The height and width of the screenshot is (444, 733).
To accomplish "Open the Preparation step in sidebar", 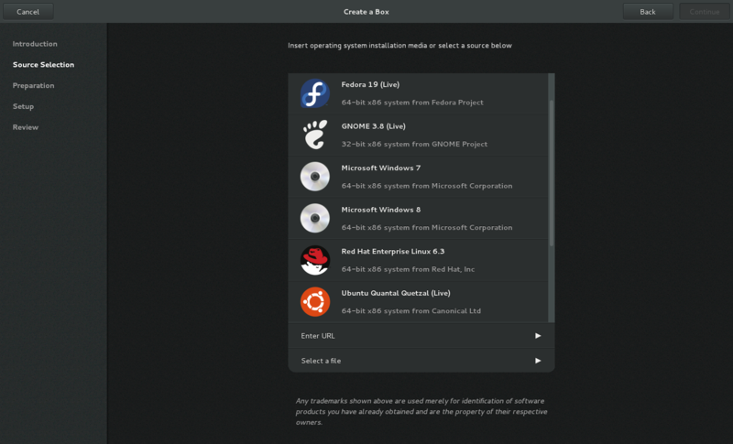I will (x=33, y=85).
